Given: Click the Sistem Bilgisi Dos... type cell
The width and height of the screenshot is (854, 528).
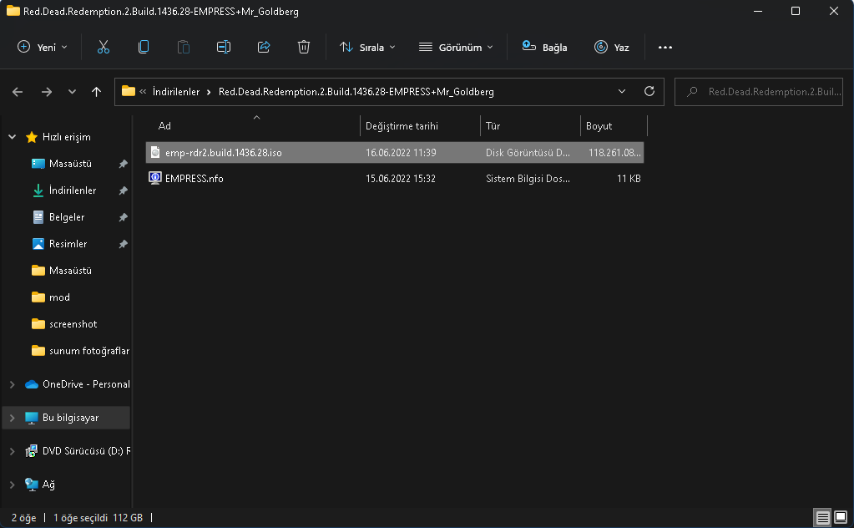Looking at the screenshot, I should pos(528,179).
